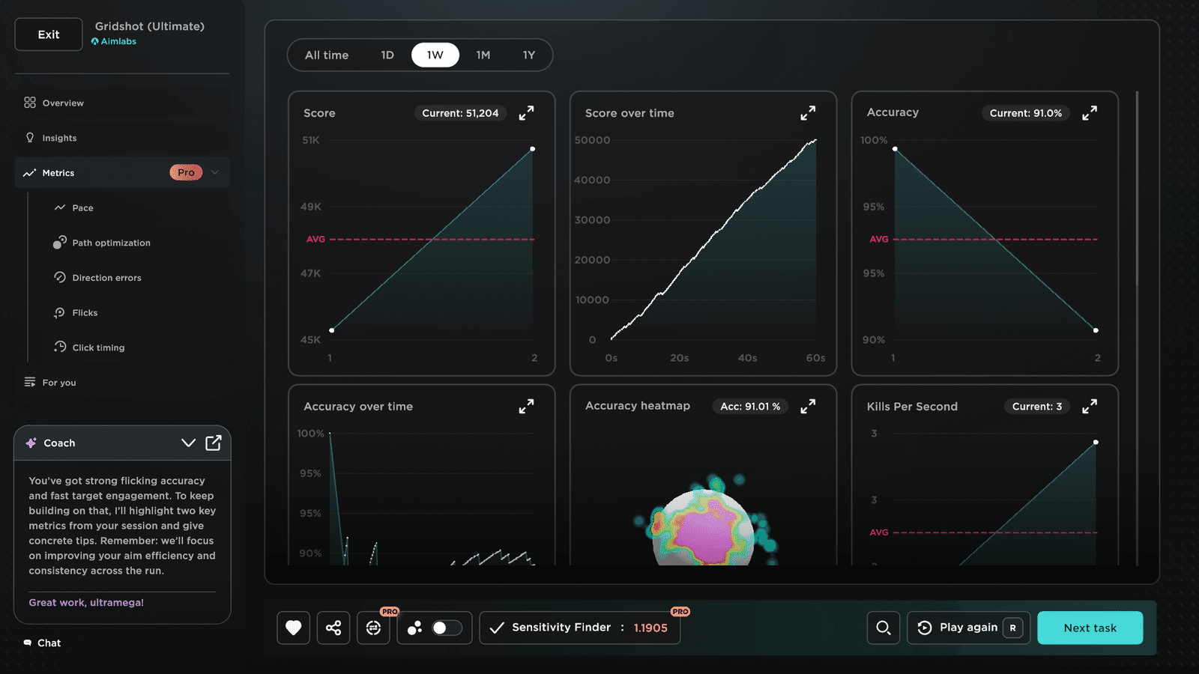Click the magnifier search icon

(x=884, y=628)
